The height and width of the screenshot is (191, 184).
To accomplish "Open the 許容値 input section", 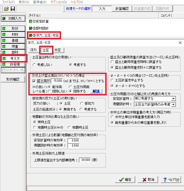I will click(13, 64).
